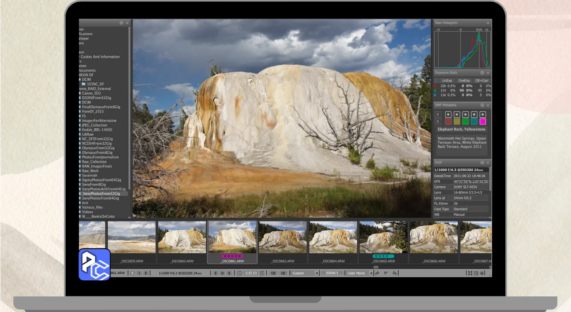Screen dimensions: 571x312
Task: Select thumbnail _DSC0860.ARW
Action: point(182,241)
